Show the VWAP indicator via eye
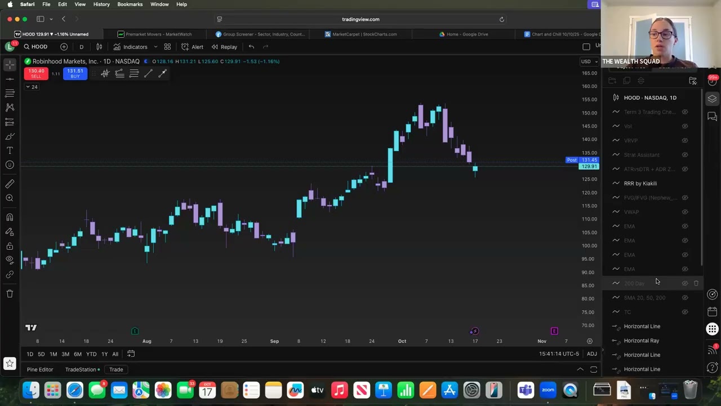Viewport: 721px width, 406px height. (685, 212)
